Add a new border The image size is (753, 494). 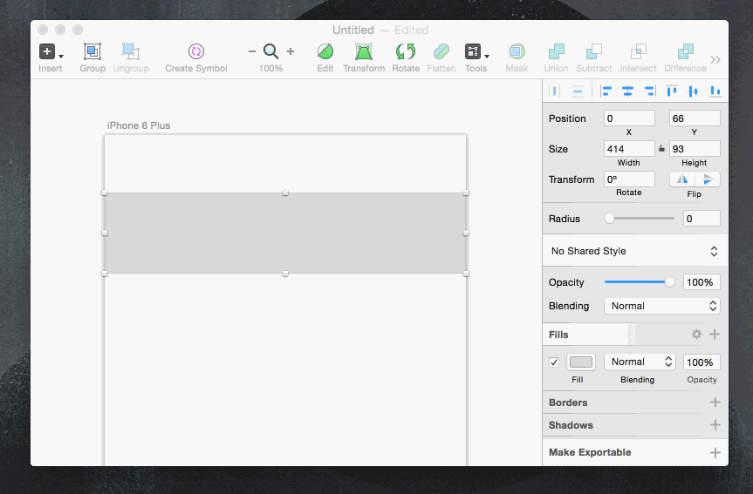(715, 403)
